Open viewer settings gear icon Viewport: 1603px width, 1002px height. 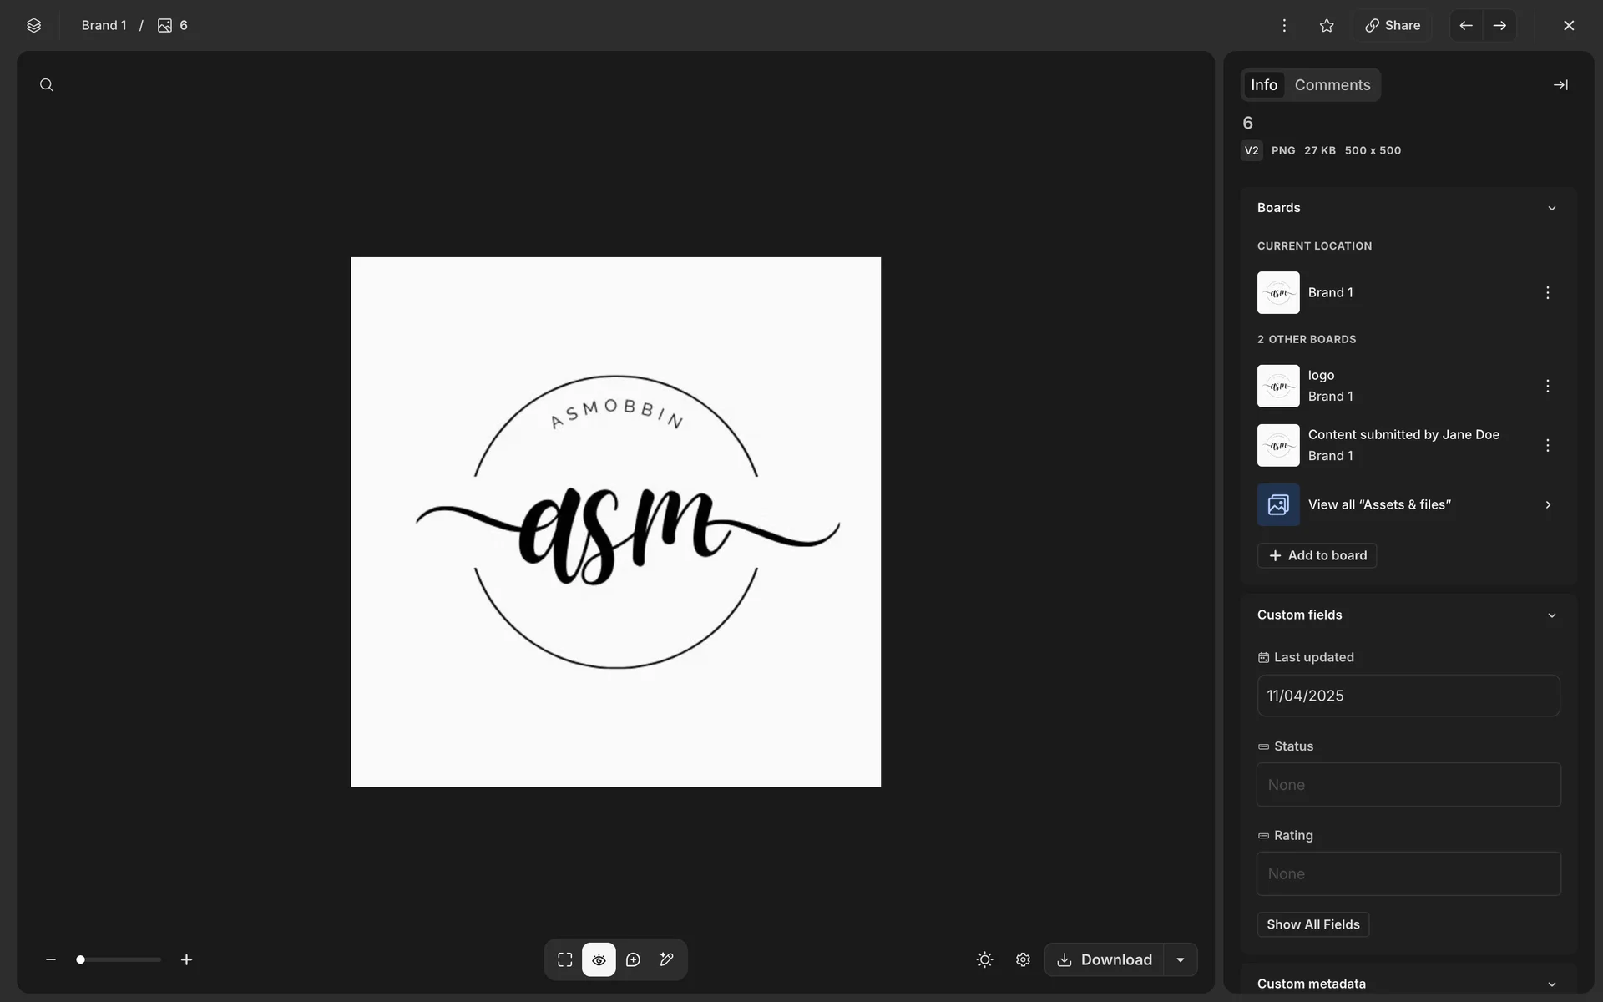(1023, 959)
